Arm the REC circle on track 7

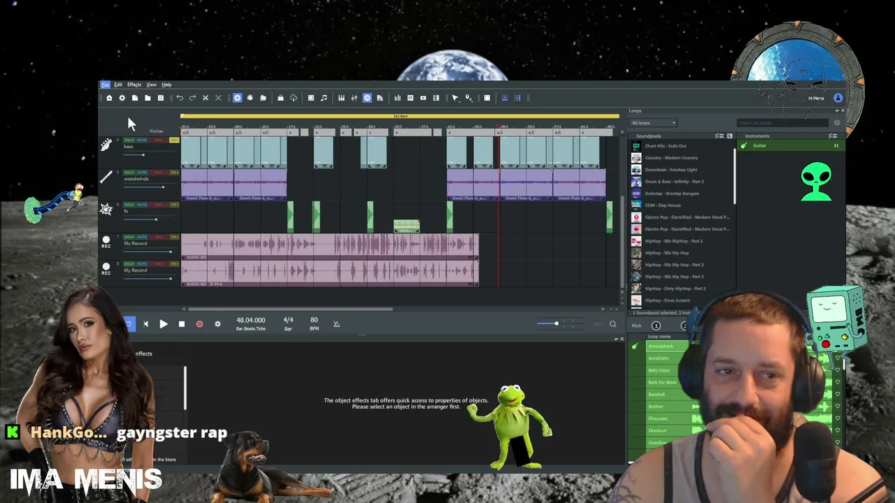(106, 240)
